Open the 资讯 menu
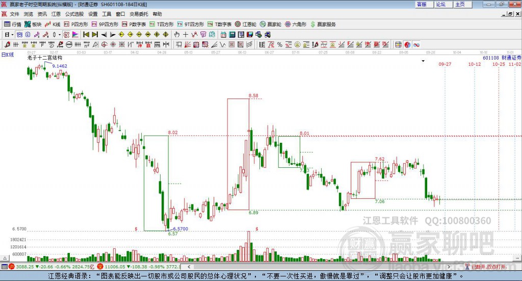The height and width of the screenshot is (281, 522). pyautogui.click(x=42, y=14)
